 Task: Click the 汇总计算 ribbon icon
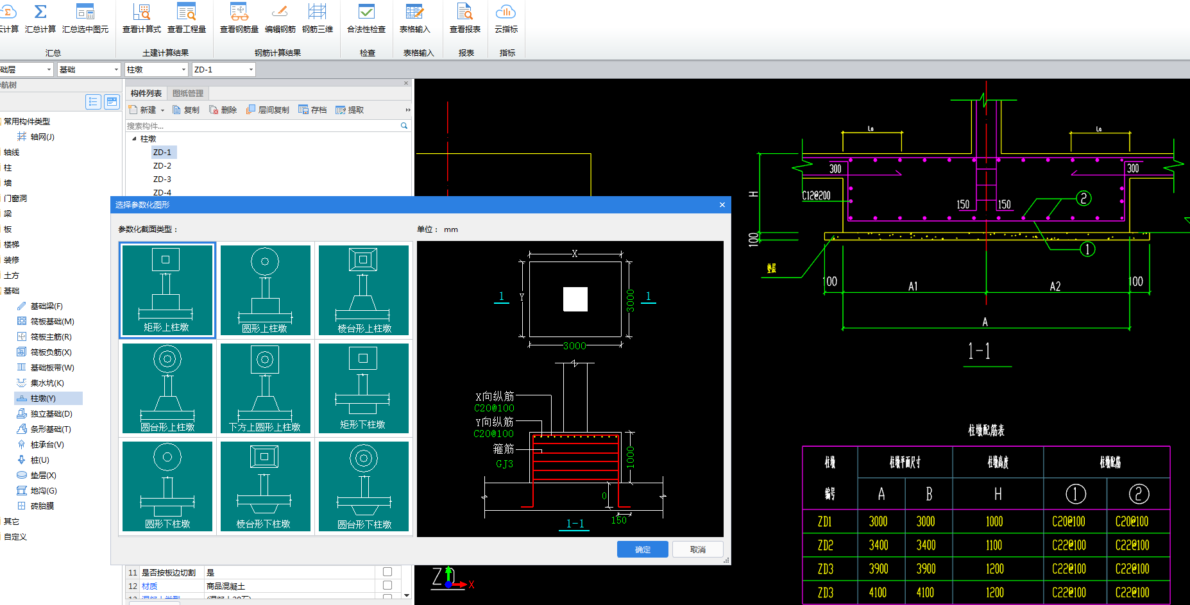point(40,18)
